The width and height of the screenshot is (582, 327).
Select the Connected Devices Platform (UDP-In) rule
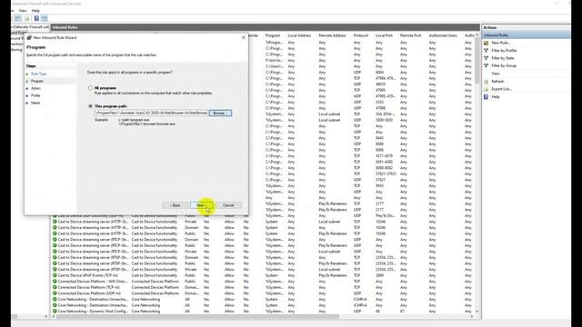[89, 293]
